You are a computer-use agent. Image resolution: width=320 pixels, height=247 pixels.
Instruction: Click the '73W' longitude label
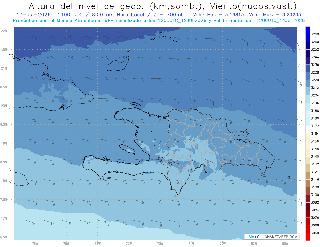[x=129, y=243]
